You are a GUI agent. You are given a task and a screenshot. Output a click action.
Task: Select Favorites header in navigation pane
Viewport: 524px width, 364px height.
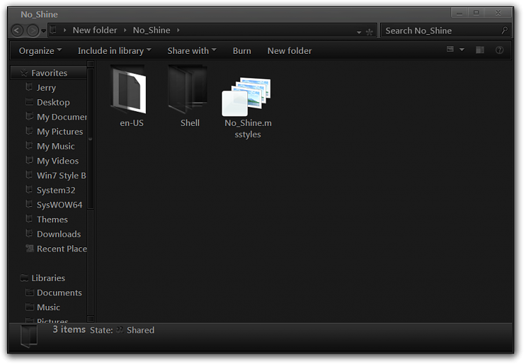(49, 73)
